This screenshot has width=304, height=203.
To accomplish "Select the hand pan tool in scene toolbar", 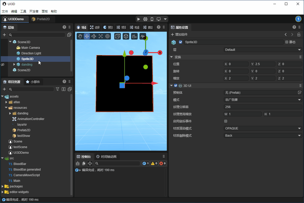I will (80, 36).
